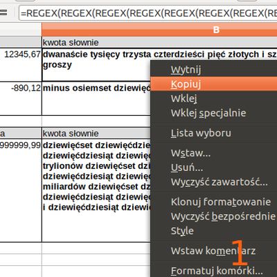Click first kwota słownie header cell
The width and height of the screenshot is (277, 277).
pyautogui.click(x=159, y=42)
